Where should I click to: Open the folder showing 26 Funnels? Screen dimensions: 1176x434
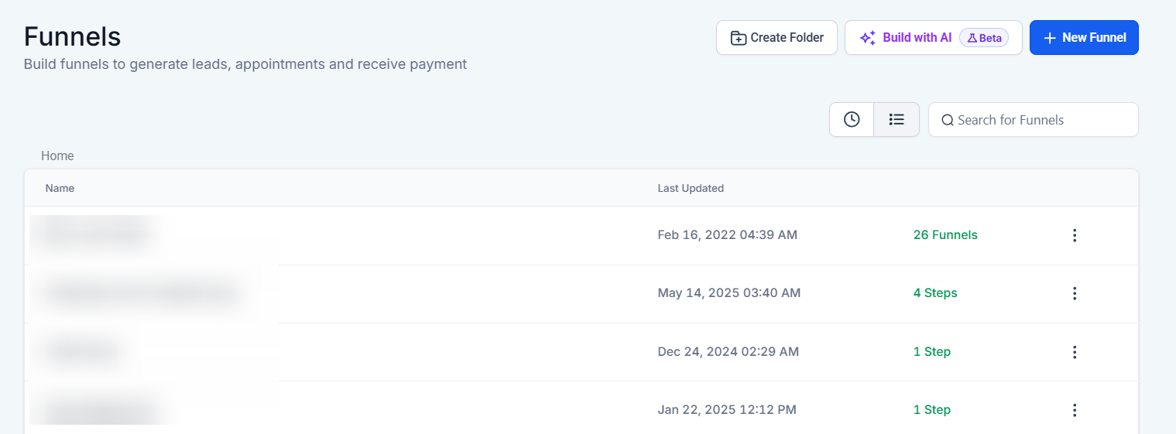pos(945,235)
